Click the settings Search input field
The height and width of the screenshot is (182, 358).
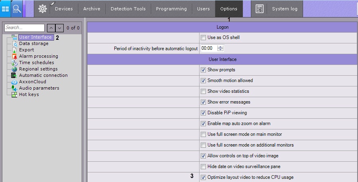25,28
